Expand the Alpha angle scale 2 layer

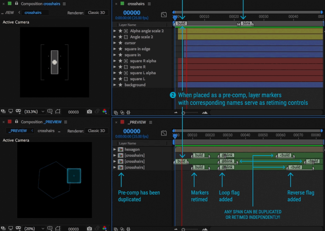115,31
